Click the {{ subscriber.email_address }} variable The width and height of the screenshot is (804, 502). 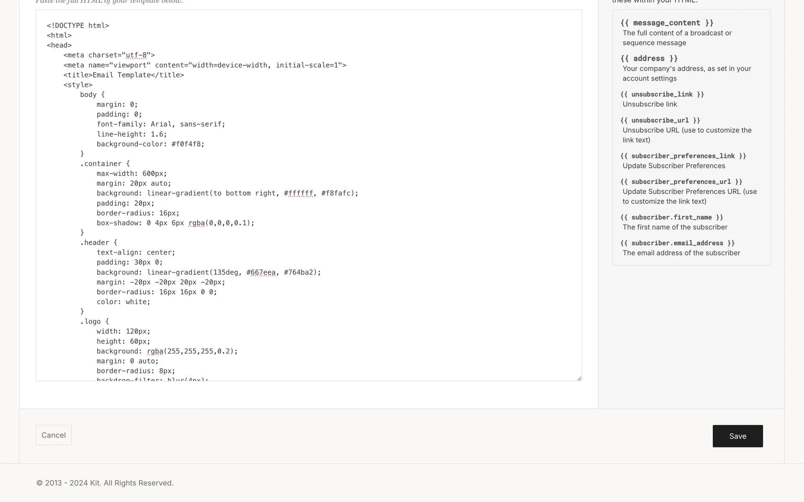tap(677, 243)
